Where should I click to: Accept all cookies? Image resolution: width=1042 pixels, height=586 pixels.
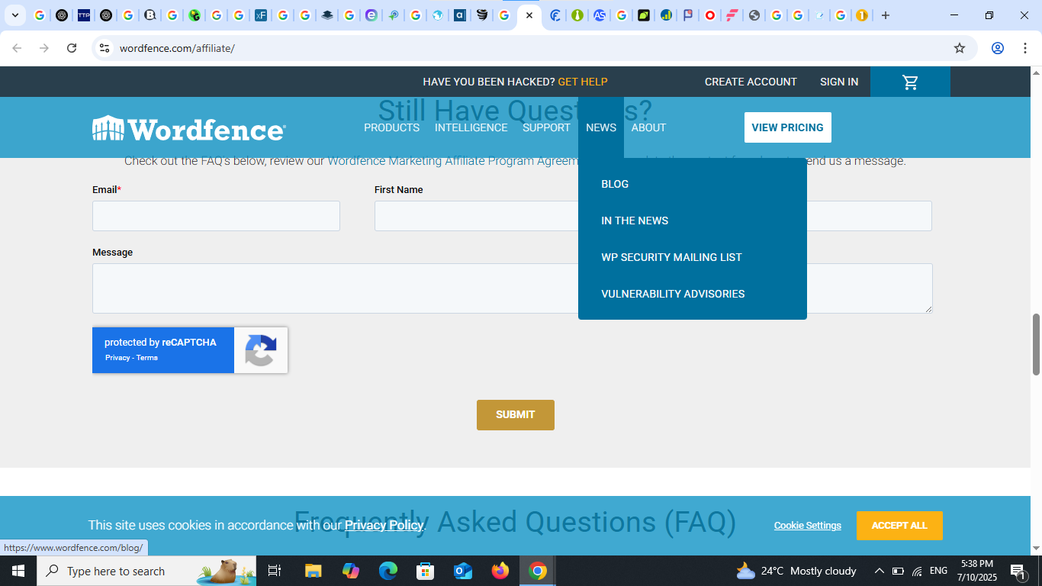(899, 526)
